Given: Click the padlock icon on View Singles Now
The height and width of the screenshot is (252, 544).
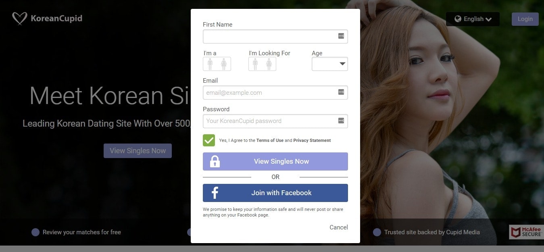Looking at the screenshot, I should [x=215, y=161].
